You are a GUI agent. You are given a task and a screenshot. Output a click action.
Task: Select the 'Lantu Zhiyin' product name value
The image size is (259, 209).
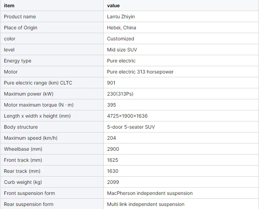coord(121,17)
